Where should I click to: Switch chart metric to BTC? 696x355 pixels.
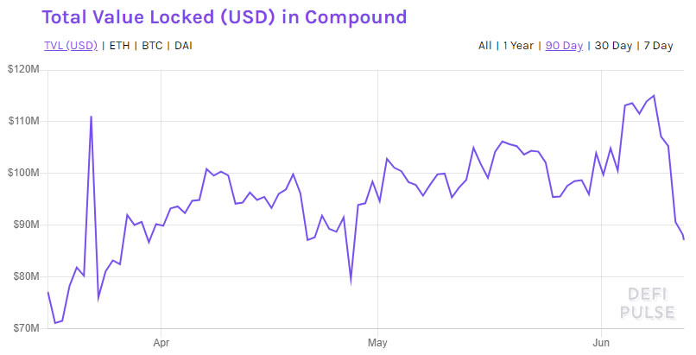[152, 46]
